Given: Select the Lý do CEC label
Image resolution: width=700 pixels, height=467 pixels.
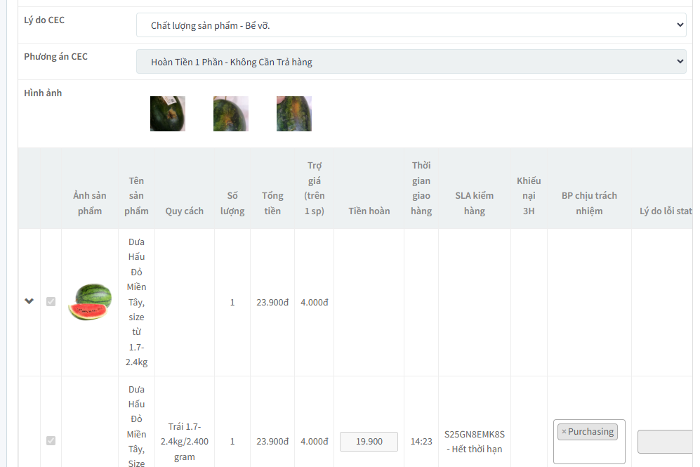Looking at the screenshot, I should click(44, 20).
